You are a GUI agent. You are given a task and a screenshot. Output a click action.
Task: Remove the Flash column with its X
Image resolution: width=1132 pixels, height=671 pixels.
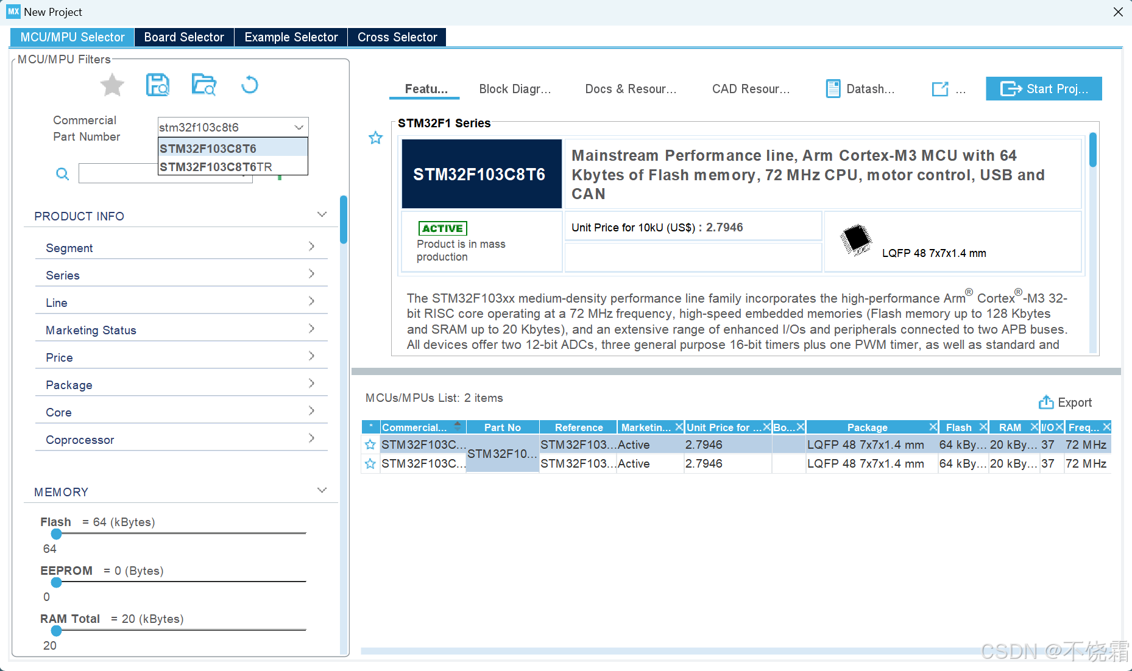pyautogui.click(x=983, y=427)
